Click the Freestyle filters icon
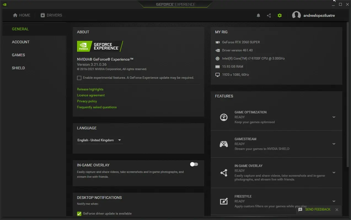Viewport: 351px width, 220px height. pyautogui.click(x=224, y=201)
